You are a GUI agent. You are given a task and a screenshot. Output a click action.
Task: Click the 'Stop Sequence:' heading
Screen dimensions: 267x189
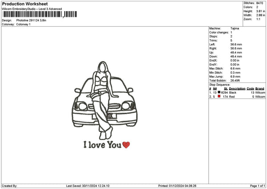[220, 85]
